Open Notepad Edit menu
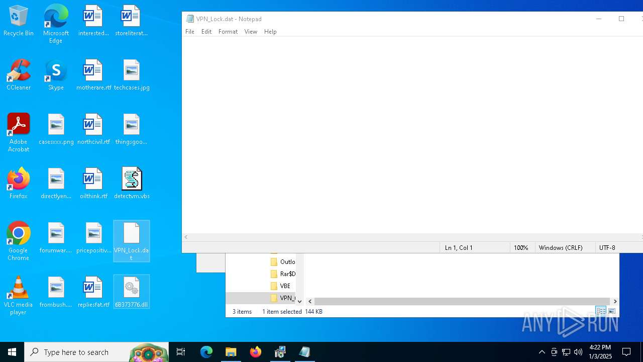The image size is (643, 362). pyautogui.click(x=206, y=32)
